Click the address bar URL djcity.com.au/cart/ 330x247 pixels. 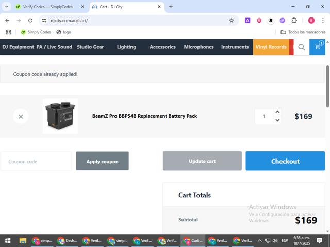pyautogui.click(x=69, y=21)
